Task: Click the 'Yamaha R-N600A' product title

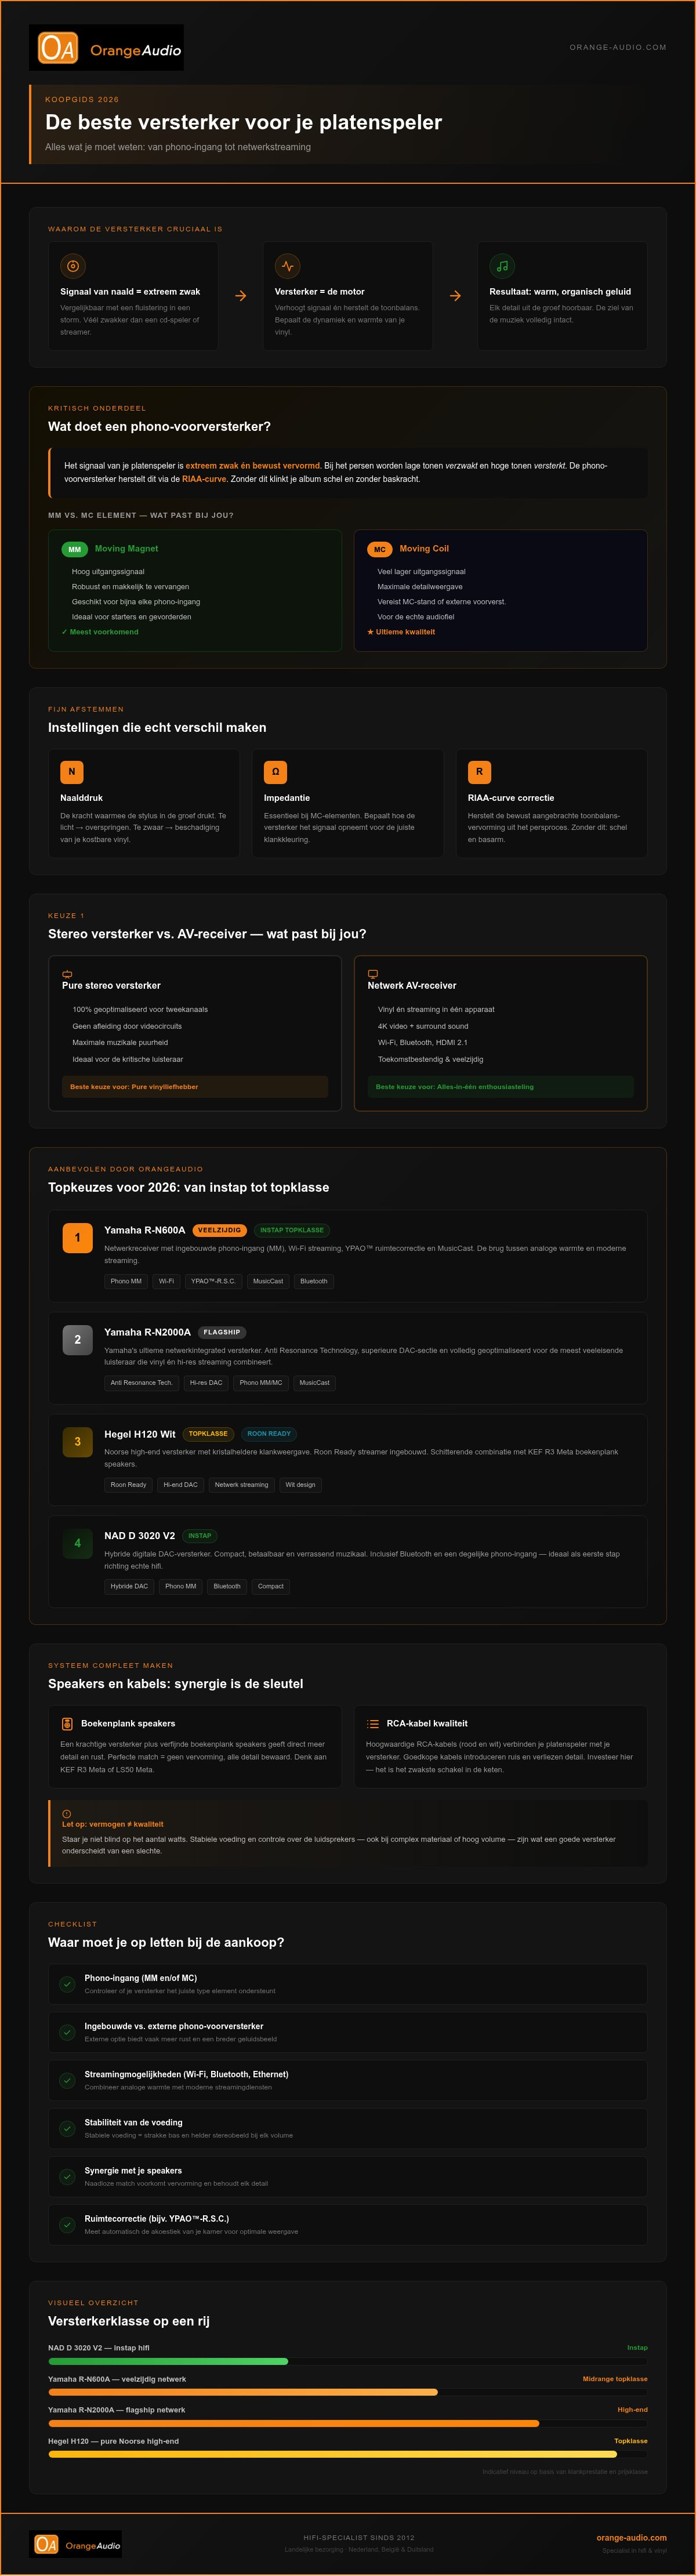Action: [x=145, y=1230]
